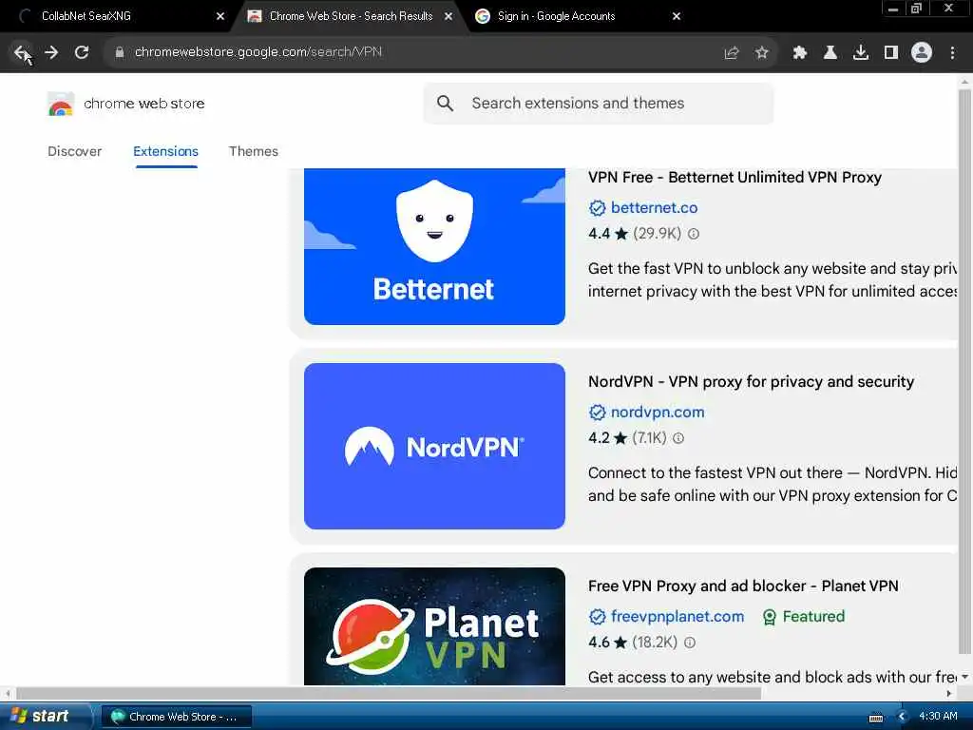Screen dimensions: 973x730
Task: Open the Chrome Labs flask icon
Action: tap(830, 53)
